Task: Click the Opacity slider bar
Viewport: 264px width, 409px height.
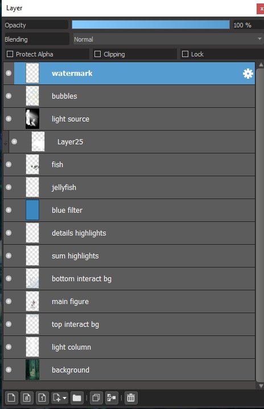Action: coord(151,25)
